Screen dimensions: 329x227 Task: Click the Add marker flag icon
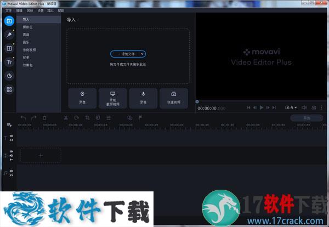pyautogui.click(x=140, y=118)
